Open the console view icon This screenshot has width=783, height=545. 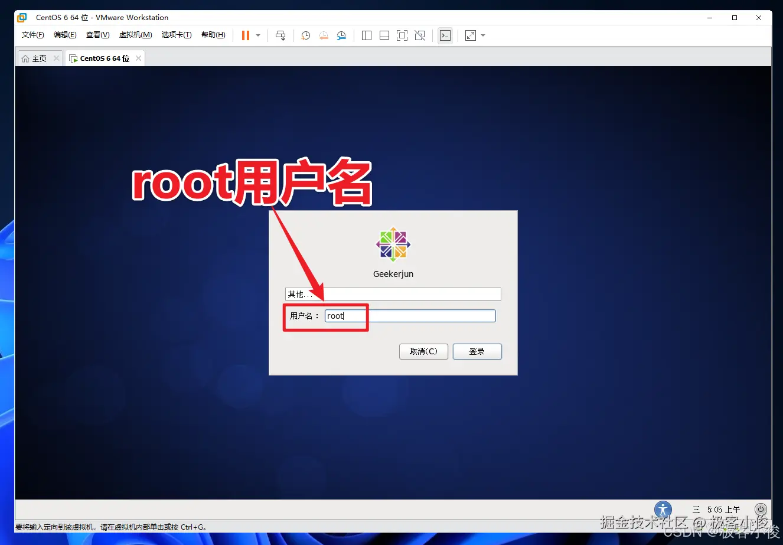pos(445,35)
